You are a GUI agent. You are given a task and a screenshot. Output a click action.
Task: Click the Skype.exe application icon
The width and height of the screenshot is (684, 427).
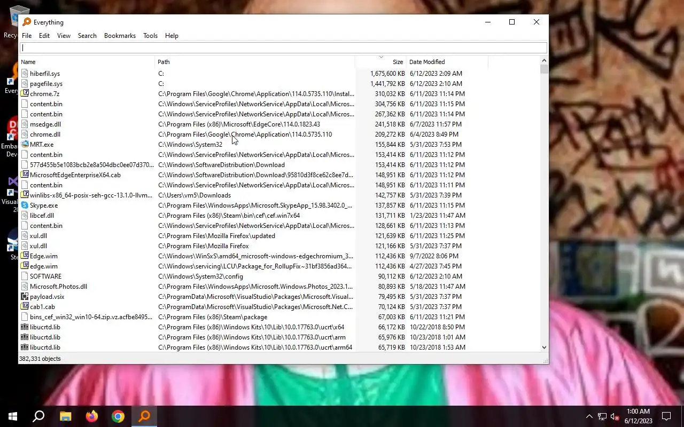point(25,205)
